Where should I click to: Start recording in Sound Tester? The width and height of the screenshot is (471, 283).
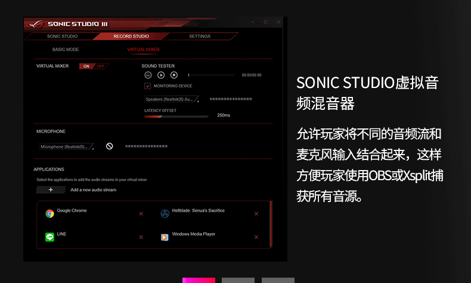click(x=148, y=75)
